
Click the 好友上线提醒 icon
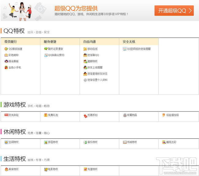85,67
